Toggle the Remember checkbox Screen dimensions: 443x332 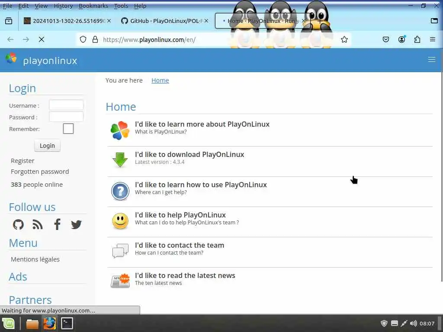68,129
